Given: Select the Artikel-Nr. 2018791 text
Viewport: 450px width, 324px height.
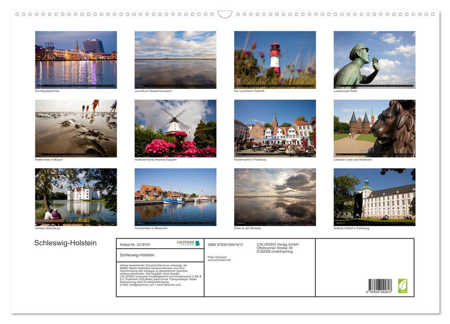Looking at the screenshot, I should [135, 244].
